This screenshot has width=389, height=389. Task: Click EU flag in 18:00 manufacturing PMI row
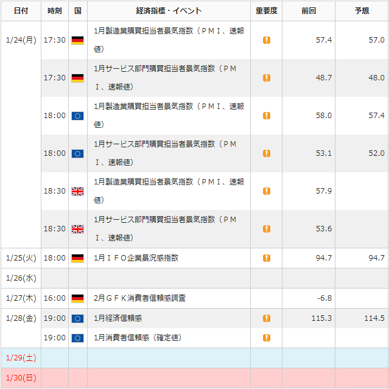point(78,116)
